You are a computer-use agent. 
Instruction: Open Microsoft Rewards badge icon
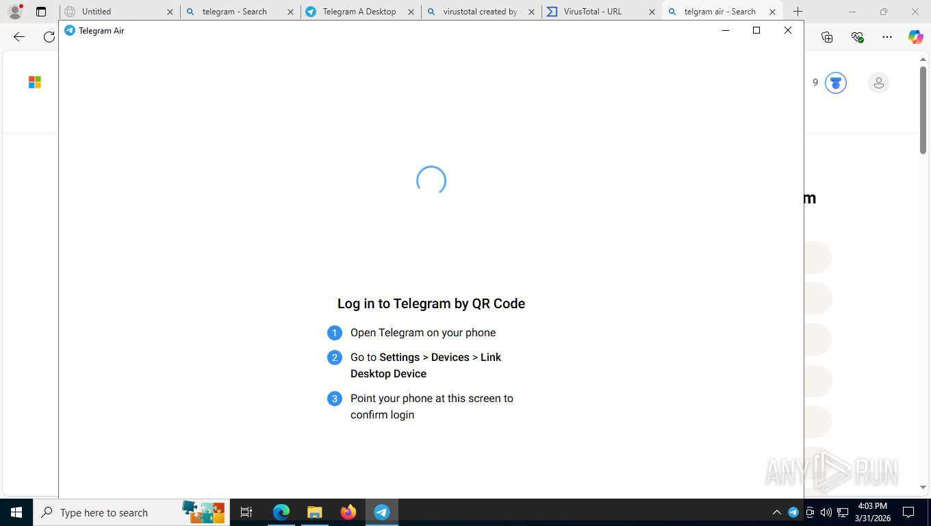pyautogui.click(x=836, y=83)
